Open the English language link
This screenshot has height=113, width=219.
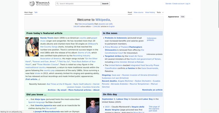click(112, 26)
